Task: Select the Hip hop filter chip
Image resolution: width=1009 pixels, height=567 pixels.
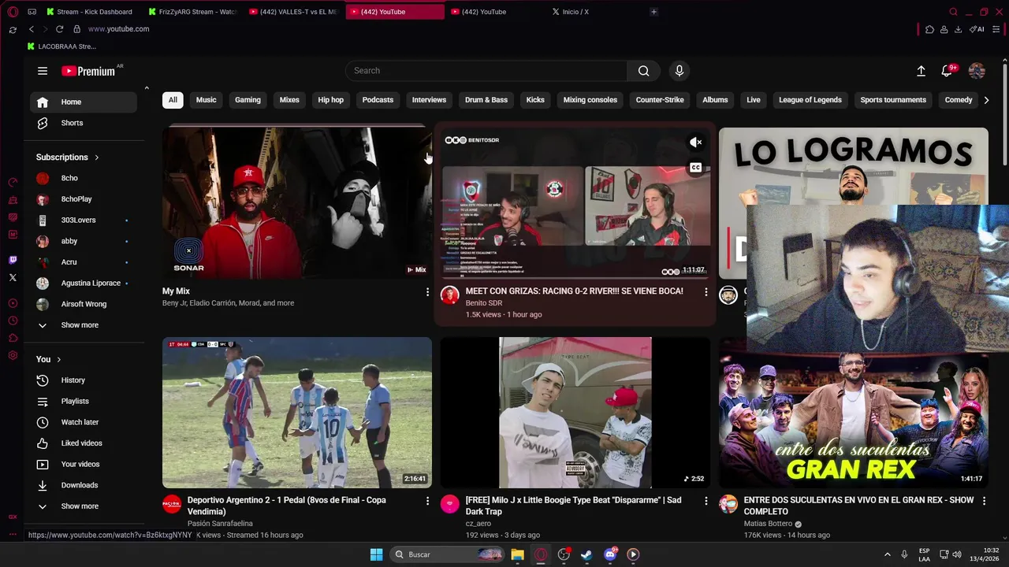Action: pos(330,100)
